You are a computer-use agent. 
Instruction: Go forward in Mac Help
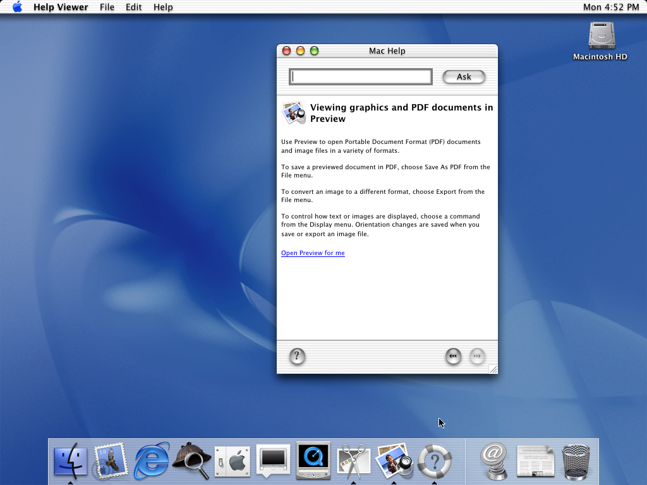pos(477,356)
